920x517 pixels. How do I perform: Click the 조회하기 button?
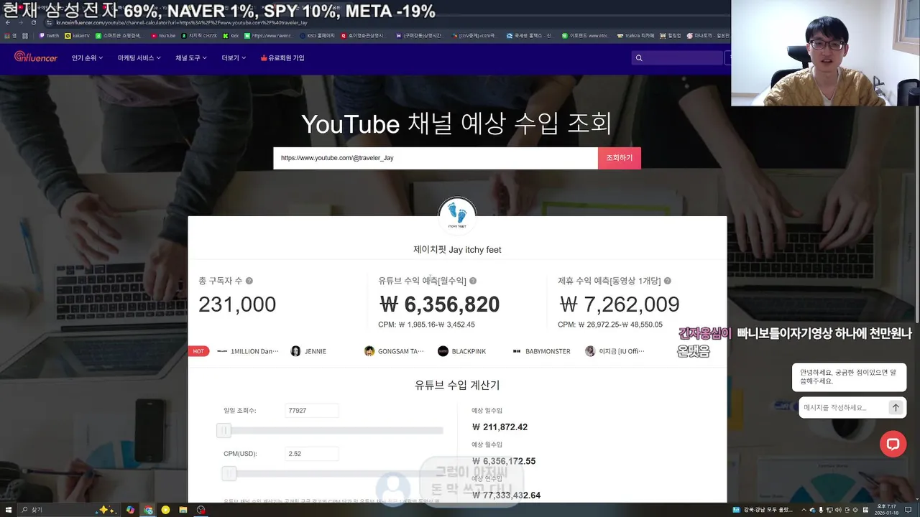tap(620, 158)
